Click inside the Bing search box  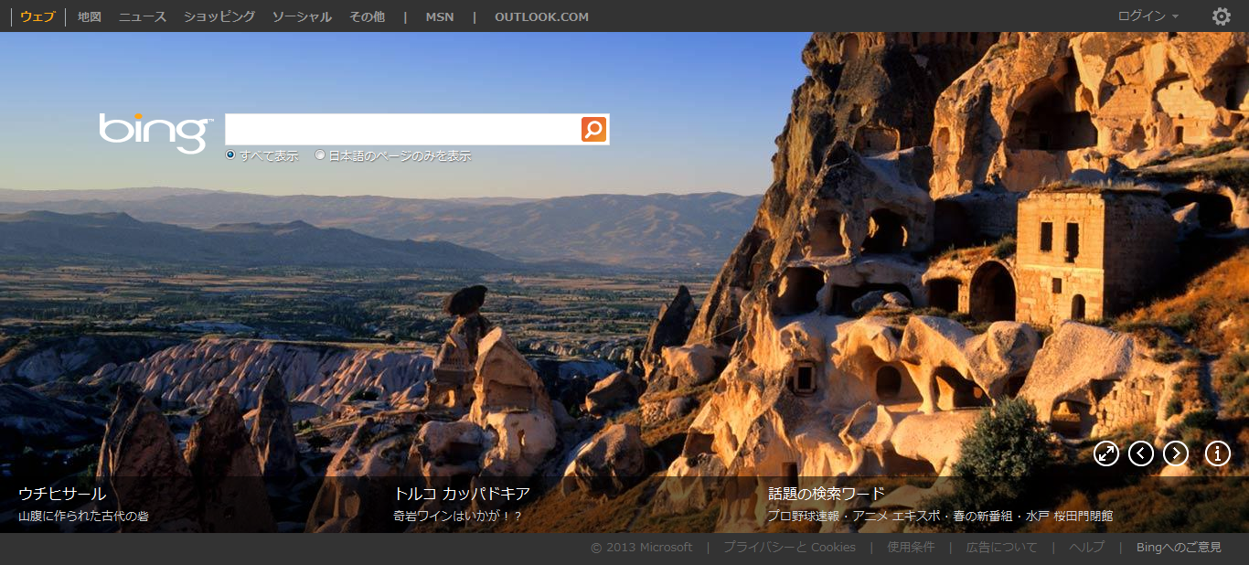click(x=402, y=129)
